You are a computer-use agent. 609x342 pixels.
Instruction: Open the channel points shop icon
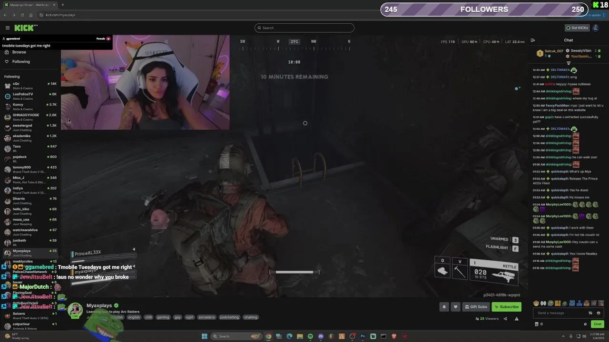click(x=537, y=324)
